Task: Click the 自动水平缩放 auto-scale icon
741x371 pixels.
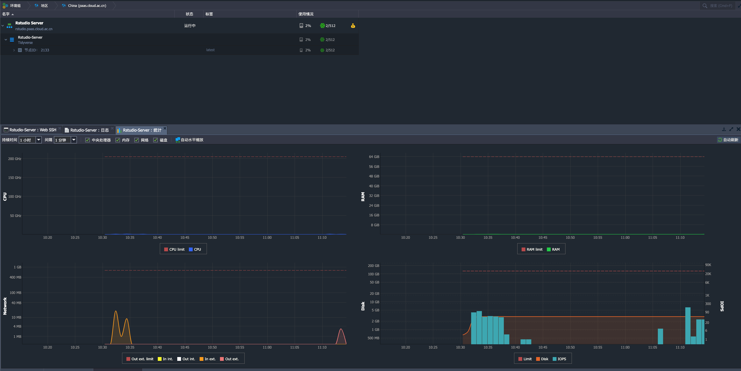Action: click(x=178, y=140)
